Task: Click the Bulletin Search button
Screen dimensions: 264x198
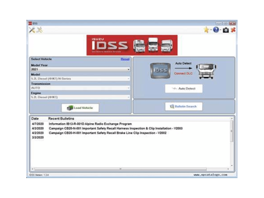Action: pos(184,106)
